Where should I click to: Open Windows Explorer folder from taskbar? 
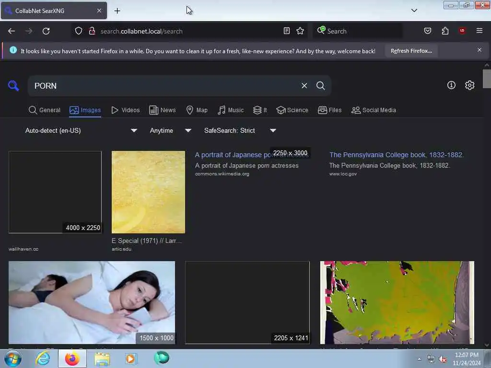[102, 359]
